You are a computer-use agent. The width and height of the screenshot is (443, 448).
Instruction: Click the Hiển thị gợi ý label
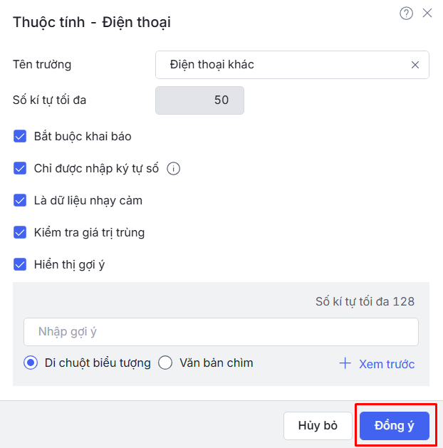(69, 265)
